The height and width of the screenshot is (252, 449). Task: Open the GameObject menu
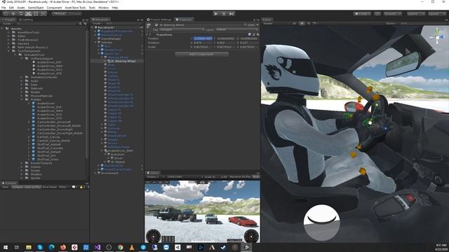36,8
